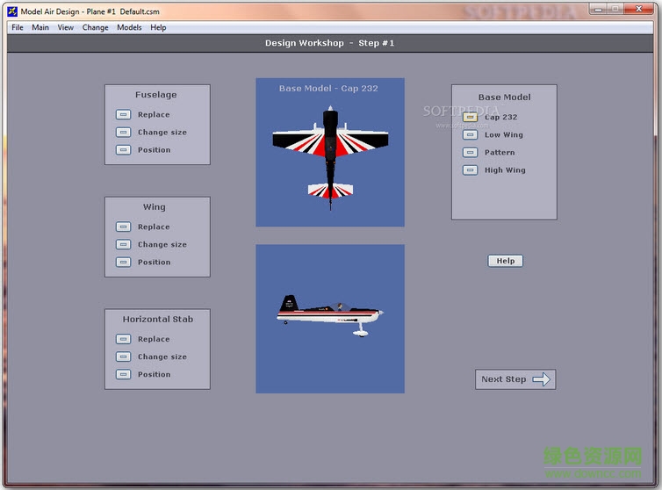The width and height of the screenshot is (662, 490).
Task: Select Fuselage Replace option button
Action: (123, 114)
